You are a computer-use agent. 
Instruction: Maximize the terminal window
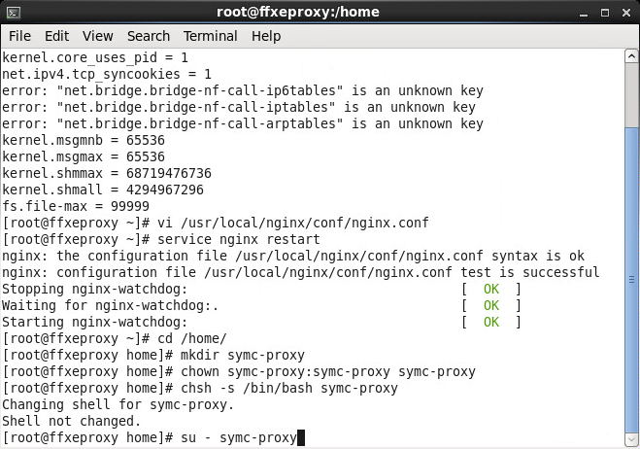606,12
